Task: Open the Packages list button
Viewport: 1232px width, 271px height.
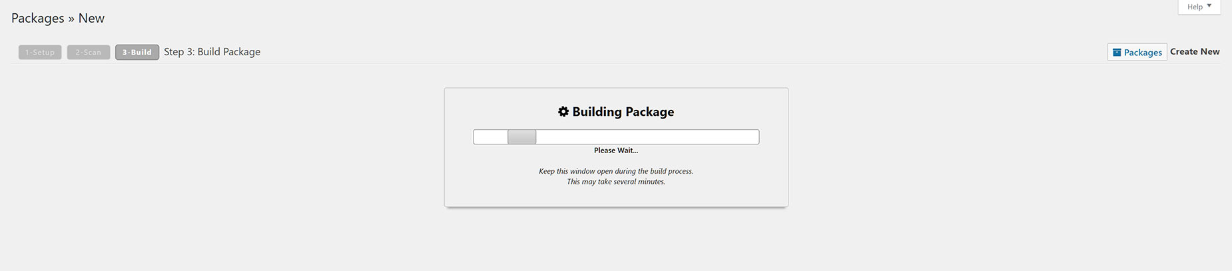Action: click(1137, 52)
